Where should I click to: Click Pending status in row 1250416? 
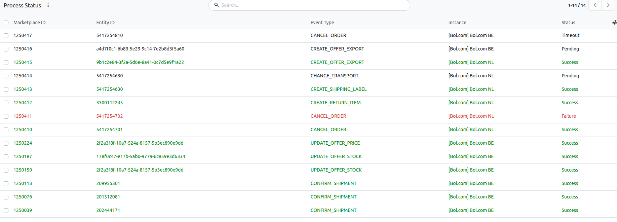tap(570, 49)
